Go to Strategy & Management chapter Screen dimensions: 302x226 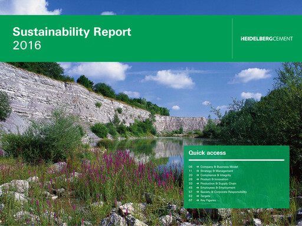(216, 171)
